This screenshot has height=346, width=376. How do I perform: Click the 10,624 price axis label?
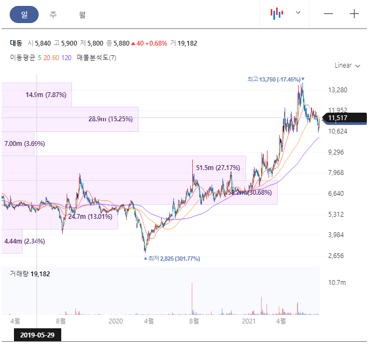point(338,131)
